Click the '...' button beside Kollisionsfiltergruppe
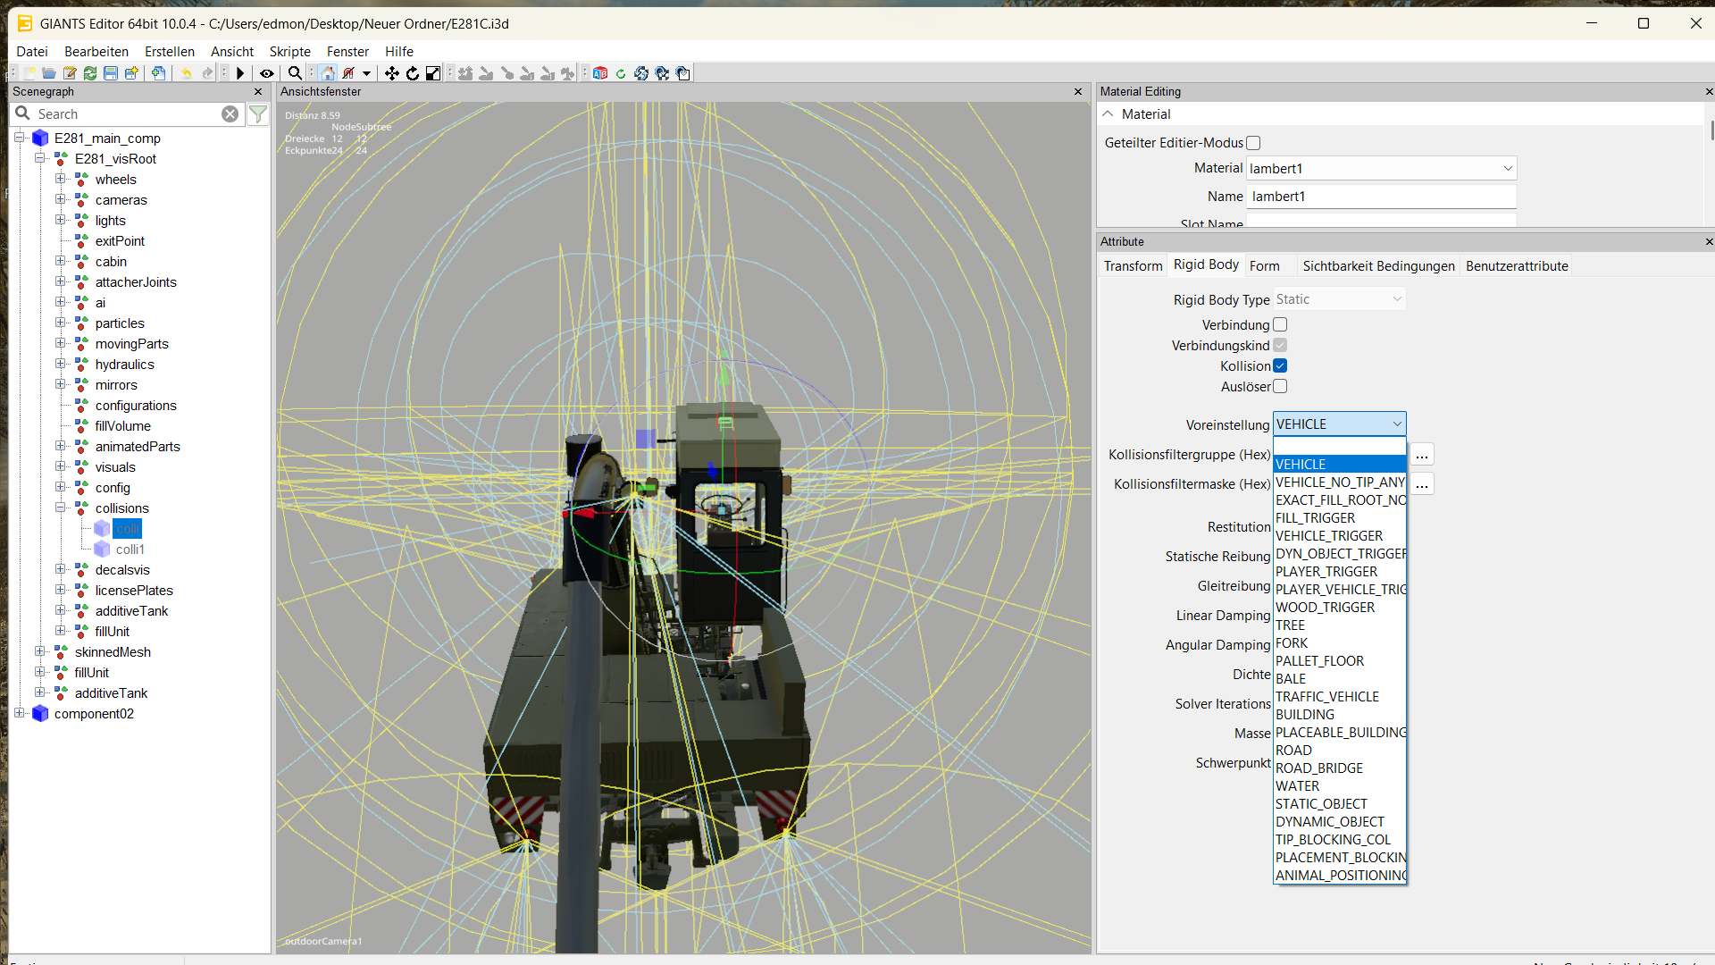 click(x=1421, y=456)
